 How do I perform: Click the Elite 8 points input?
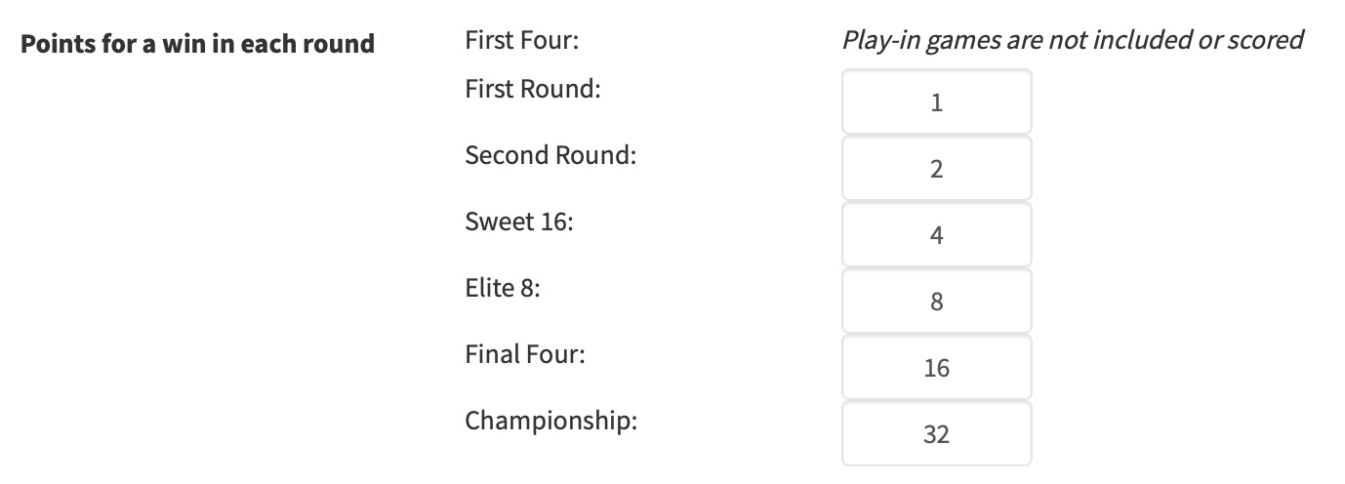[x=936, y=302]
